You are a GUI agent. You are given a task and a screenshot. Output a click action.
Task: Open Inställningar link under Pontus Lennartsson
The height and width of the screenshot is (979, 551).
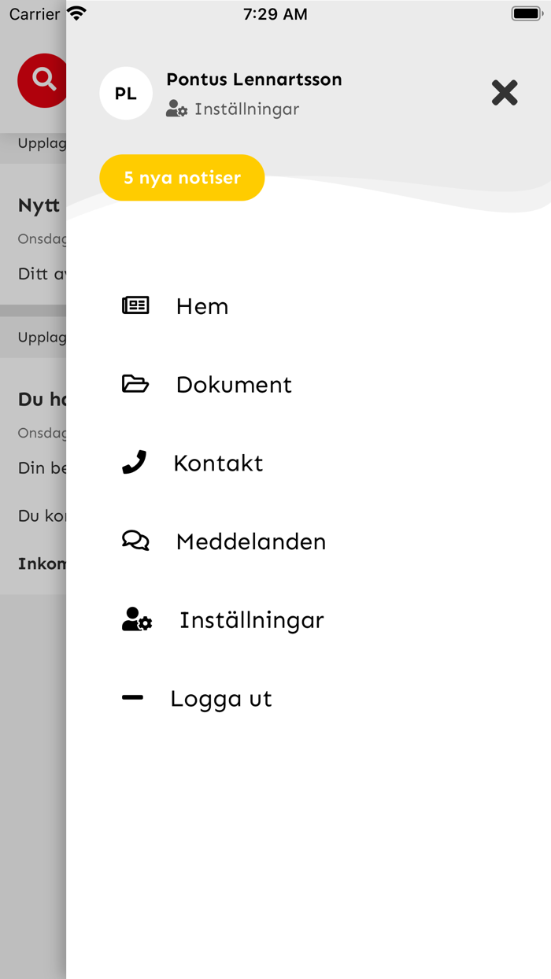pos(247,109)
